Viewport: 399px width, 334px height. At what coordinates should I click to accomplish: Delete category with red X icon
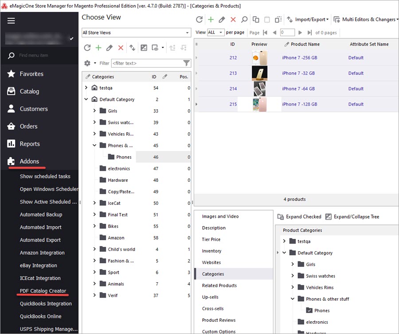point(121,47)
